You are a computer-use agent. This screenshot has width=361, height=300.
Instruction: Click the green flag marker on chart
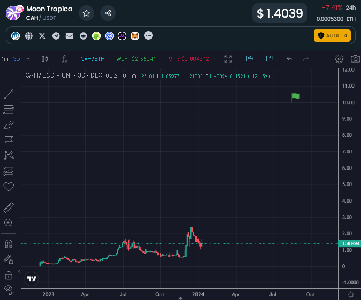pyautogui.click(x=295, y=97)
